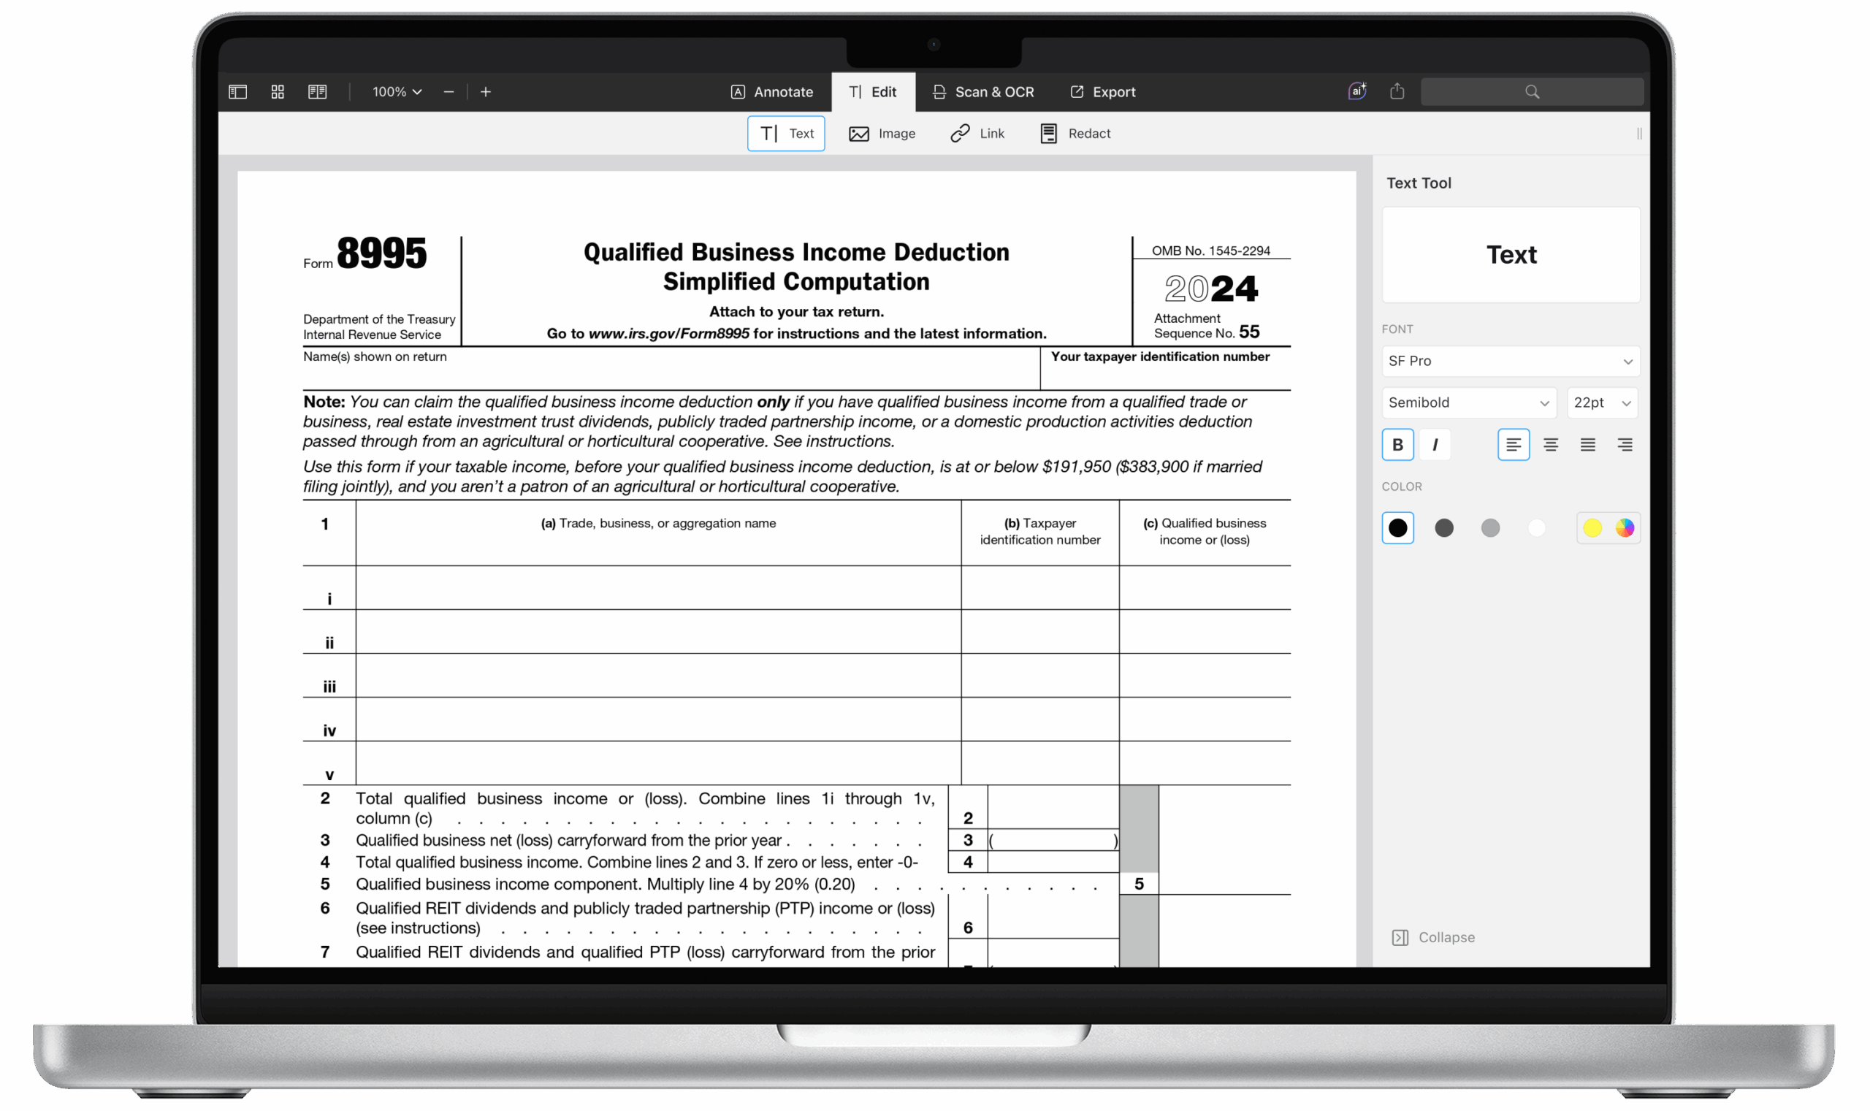1870x1111 pixels.
Task: Select the Text edit tool
Action: click(785, 133)
